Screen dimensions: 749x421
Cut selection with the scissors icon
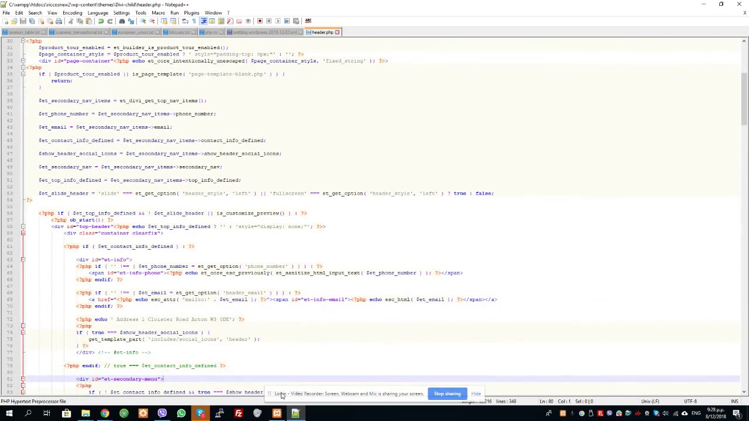(71, 21)
